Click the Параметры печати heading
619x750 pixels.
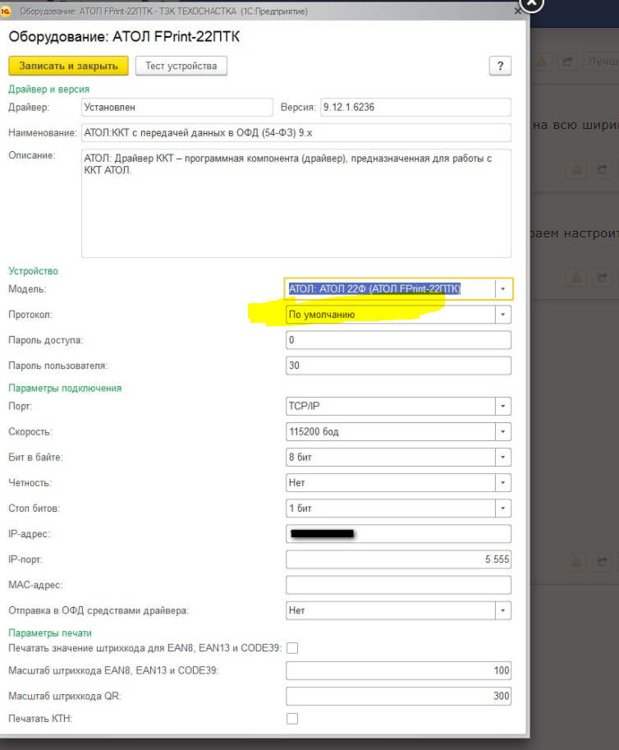click(50, 633)
